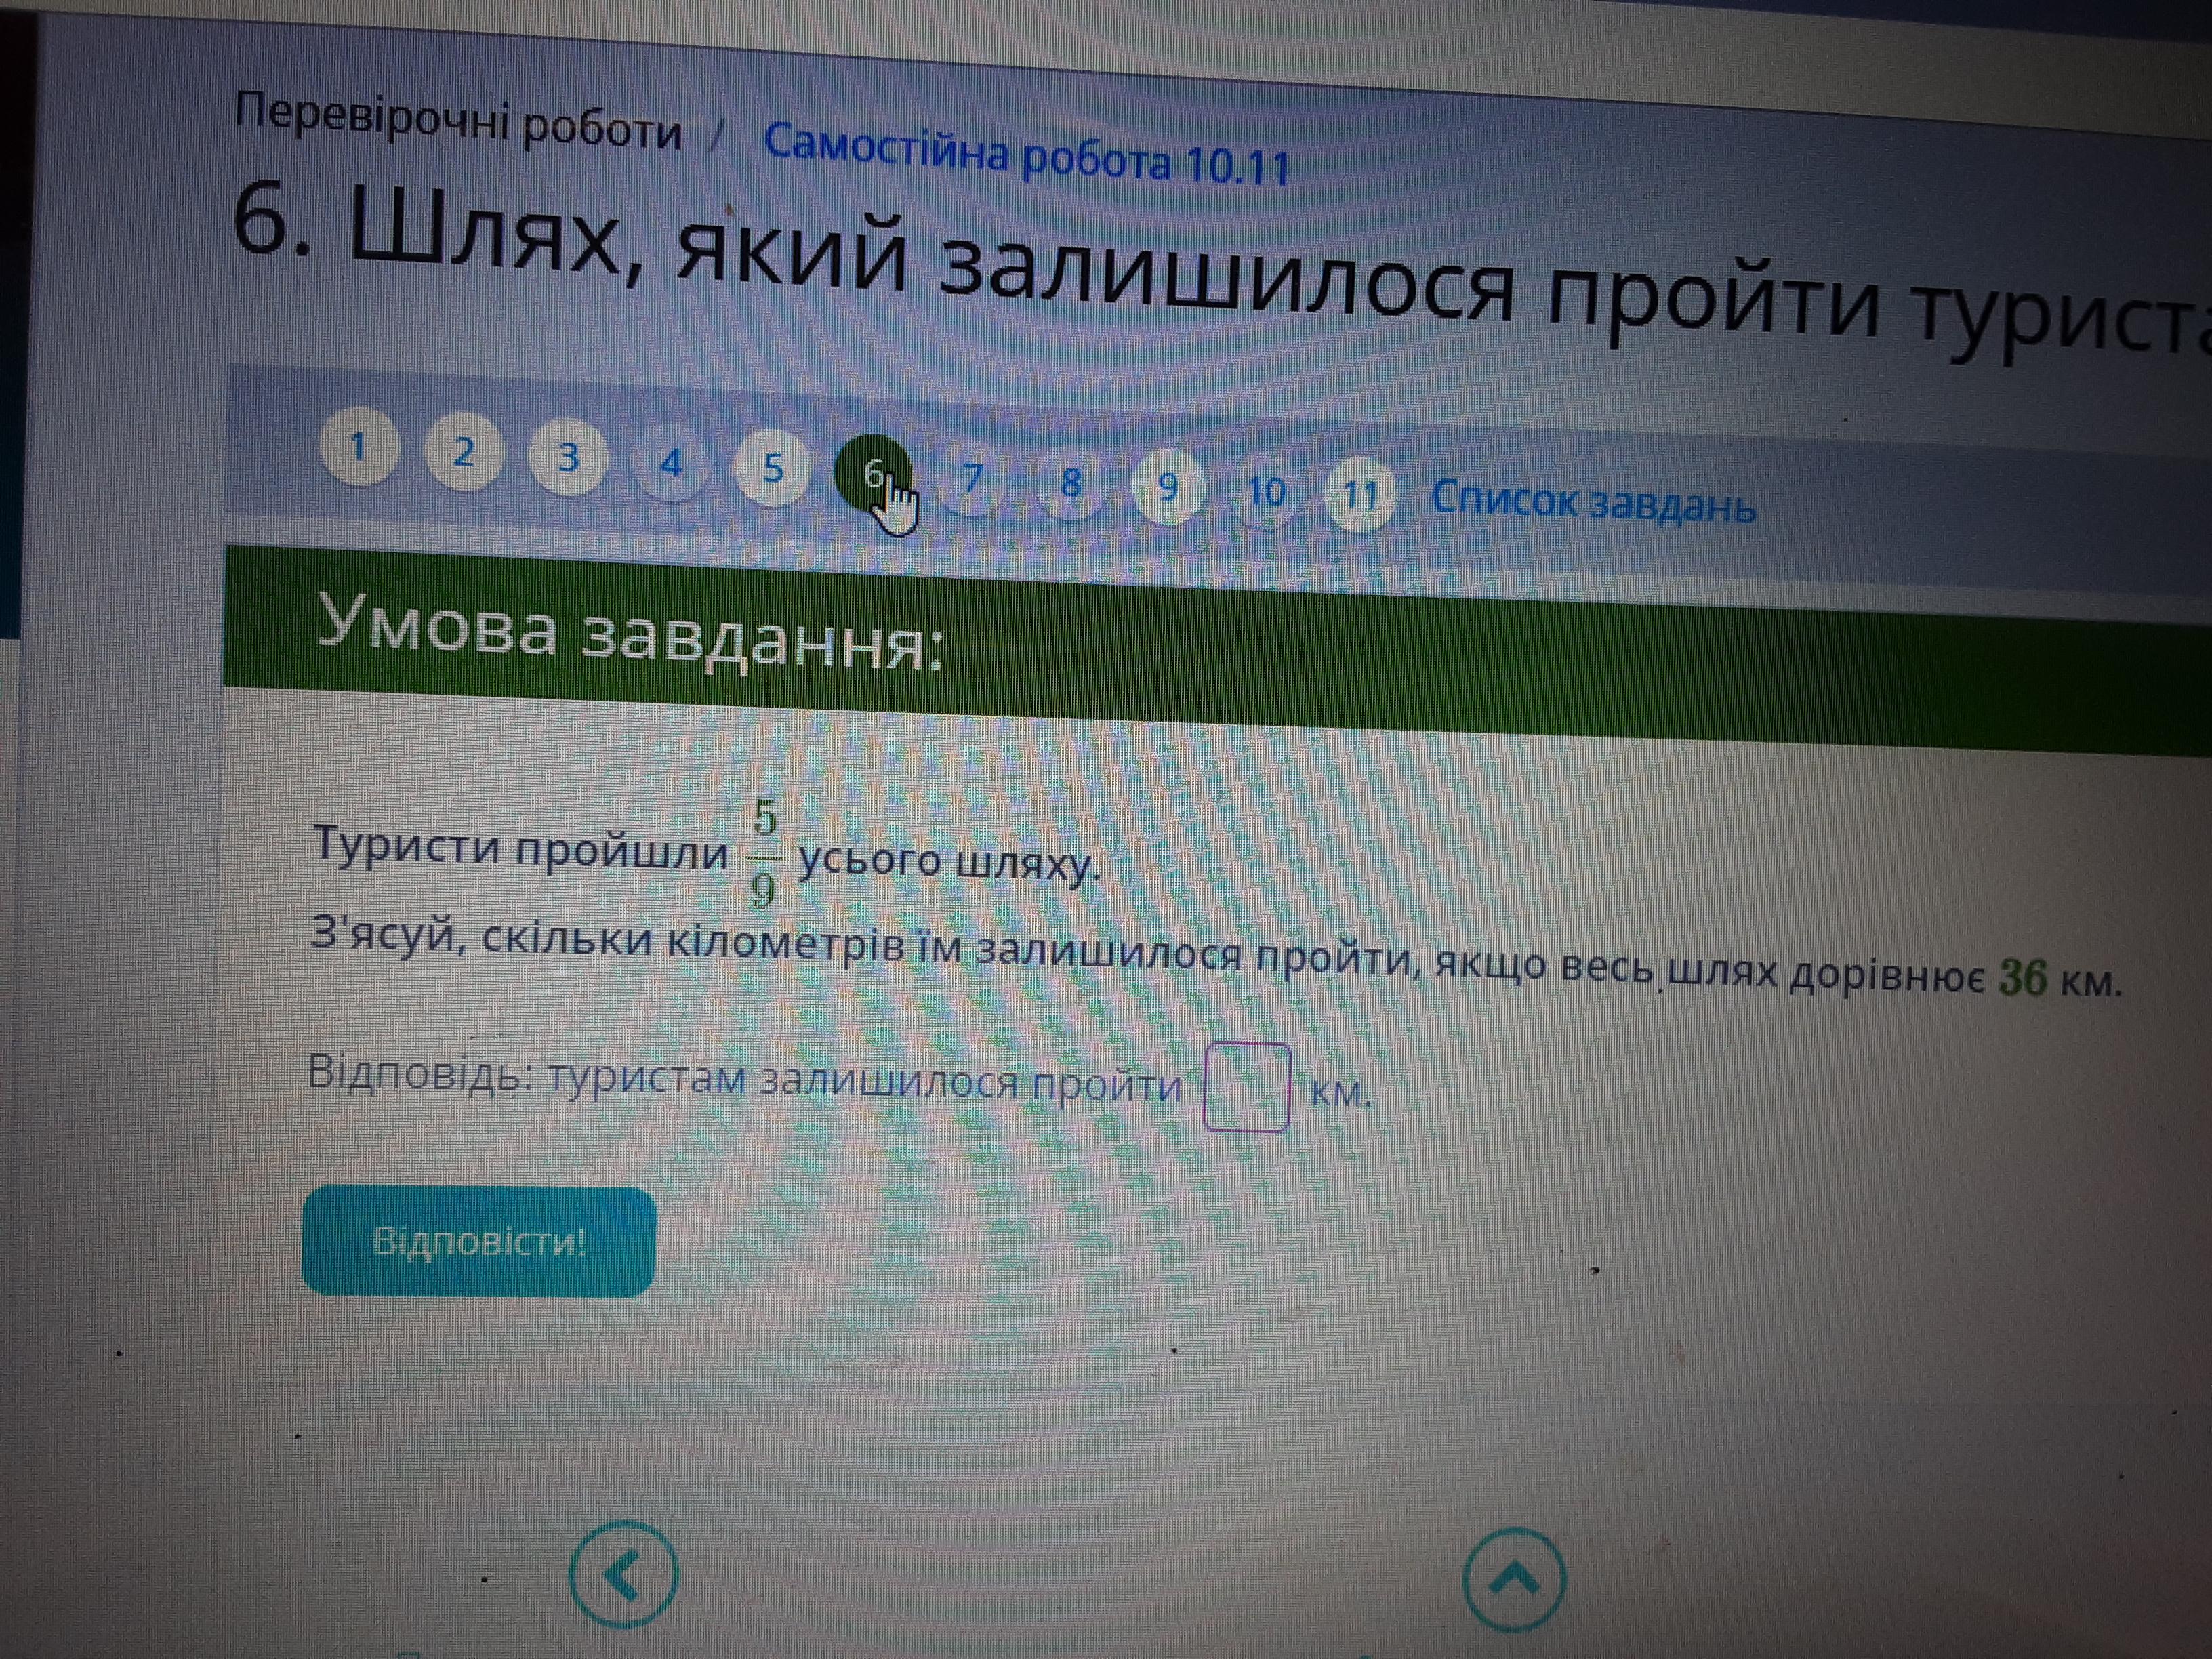Switch to task number 4

671,463
